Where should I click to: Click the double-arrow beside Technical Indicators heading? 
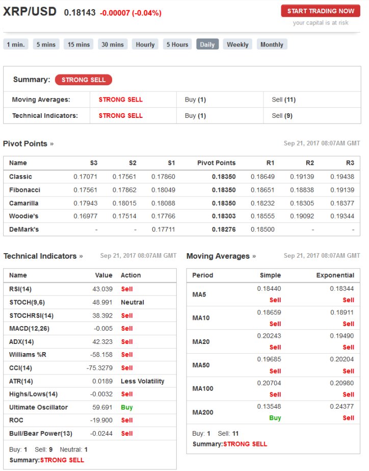pos(81,256)
